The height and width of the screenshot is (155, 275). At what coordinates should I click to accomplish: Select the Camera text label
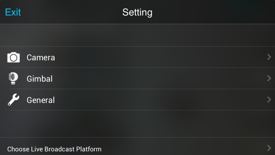click(41, 58)
